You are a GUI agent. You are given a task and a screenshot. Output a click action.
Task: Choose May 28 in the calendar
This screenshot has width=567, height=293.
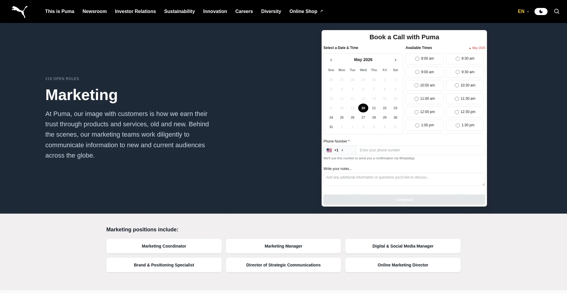(x=374, y=117)
